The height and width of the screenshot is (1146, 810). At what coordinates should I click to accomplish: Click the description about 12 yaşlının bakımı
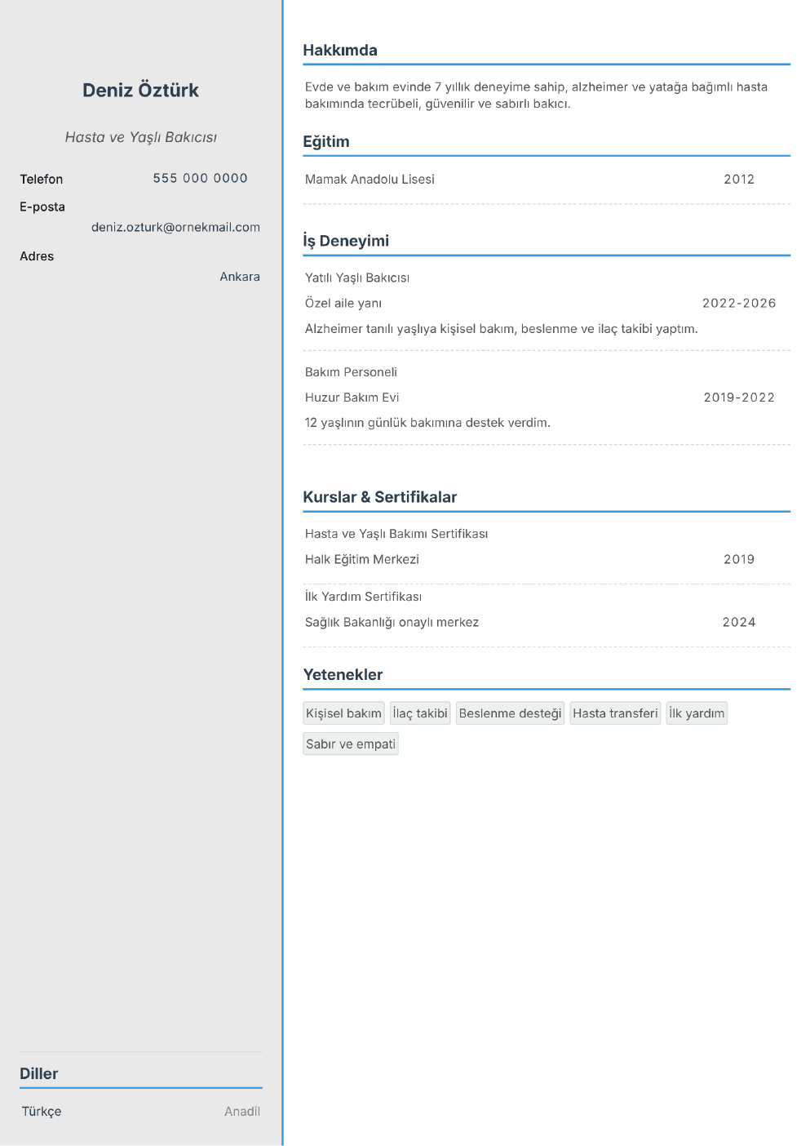427,423
